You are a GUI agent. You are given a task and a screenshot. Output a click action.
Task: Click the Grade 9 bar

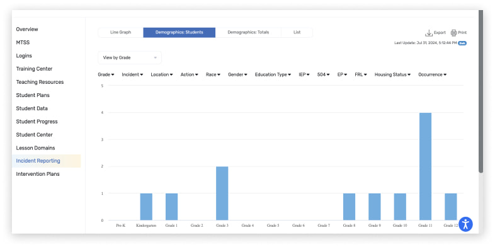pos(375,207)
